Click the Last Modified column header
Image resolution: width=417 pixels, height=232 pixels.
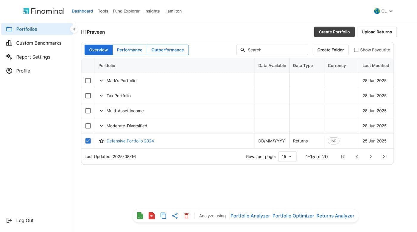[376, 66]
